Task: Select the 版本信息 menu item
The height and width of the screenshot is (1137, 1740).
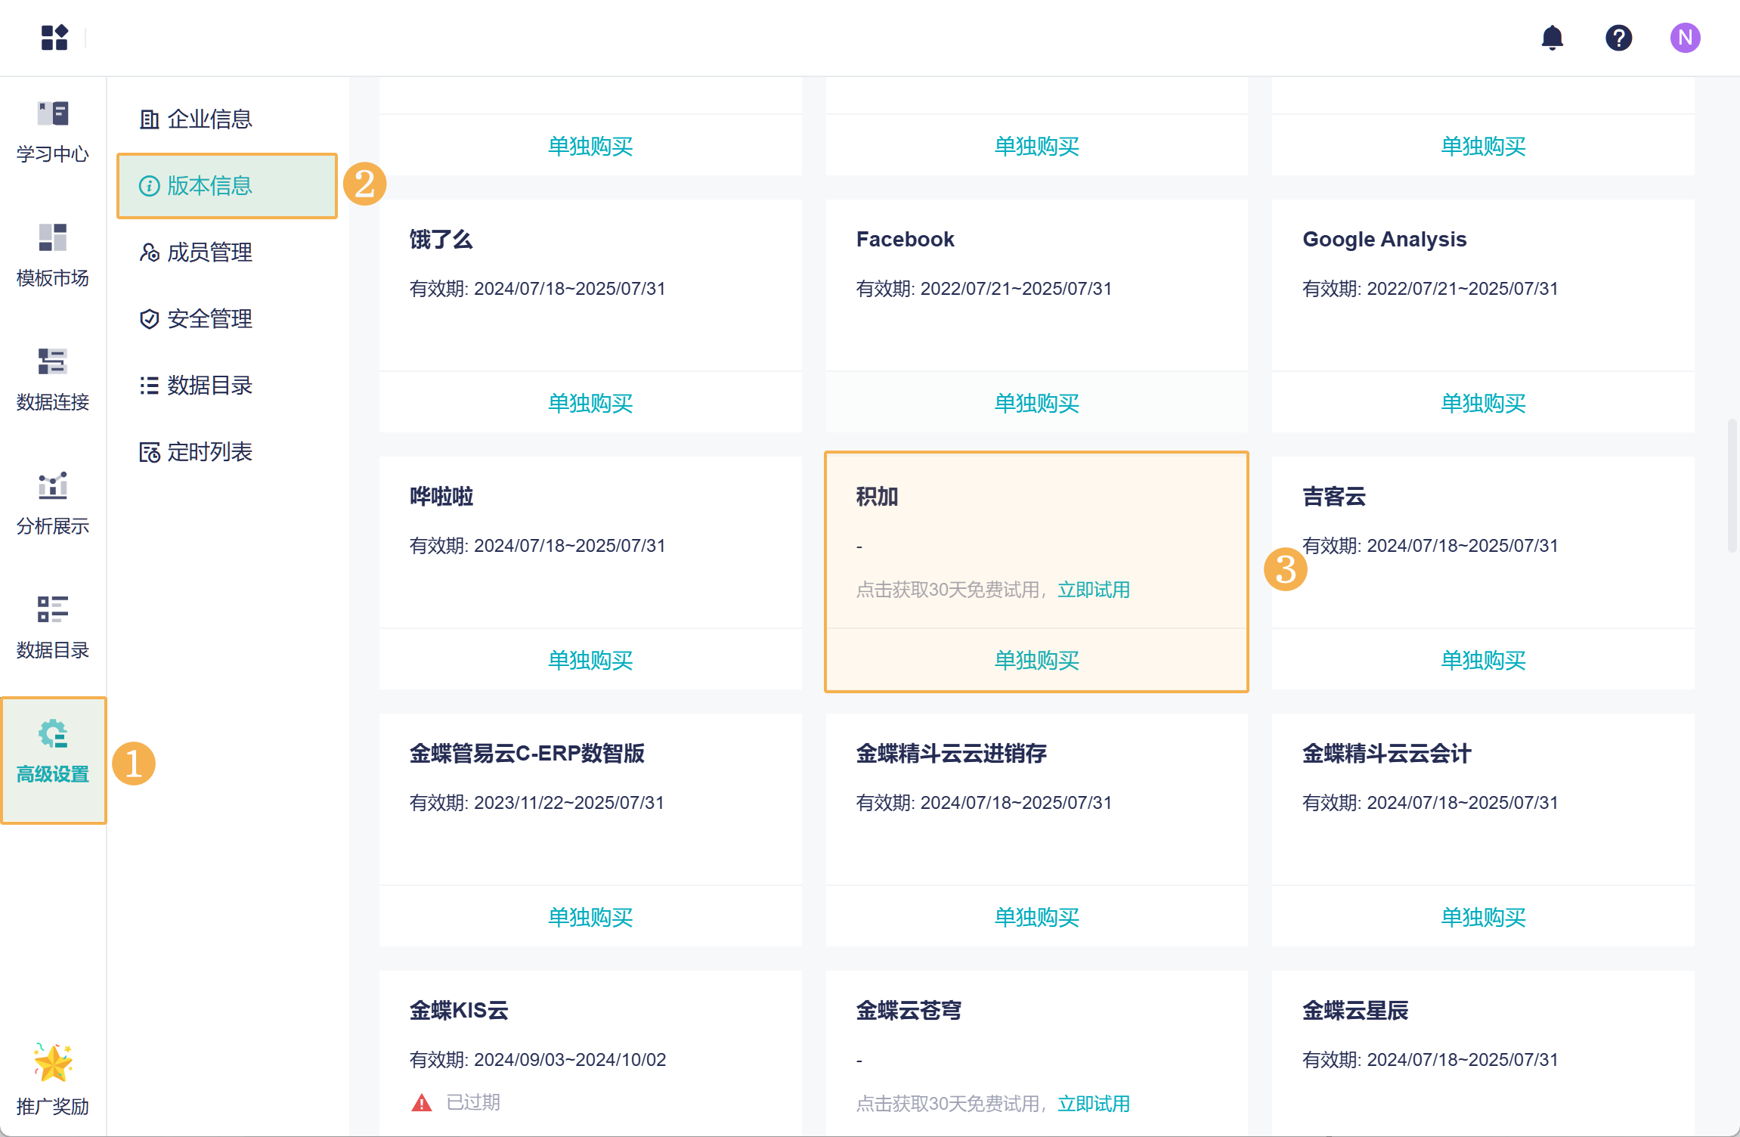Action: click(x=209, y=185)
